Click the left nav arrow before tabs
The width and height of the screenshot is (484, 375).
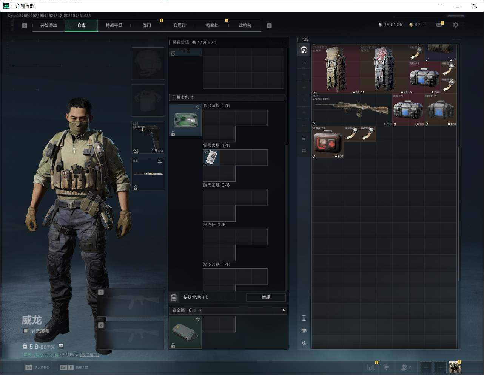[x=25, y=26]
